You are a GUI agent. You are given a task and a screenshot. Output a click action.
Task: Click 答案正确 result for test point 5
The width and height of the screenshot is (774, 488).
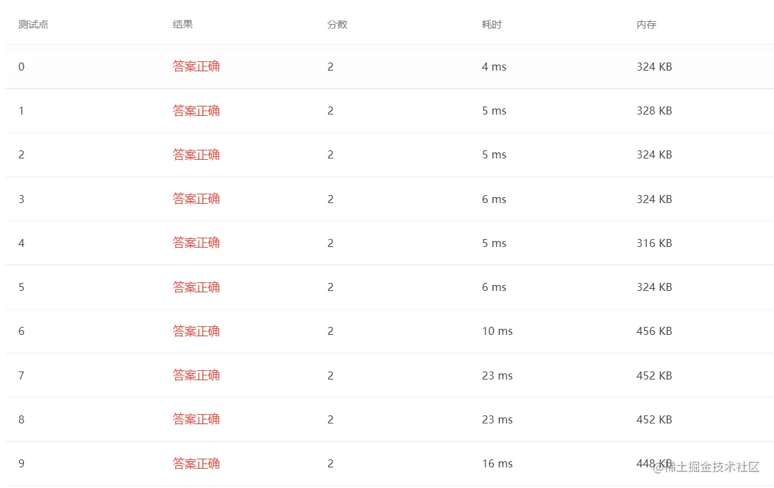tap(196, 287)
